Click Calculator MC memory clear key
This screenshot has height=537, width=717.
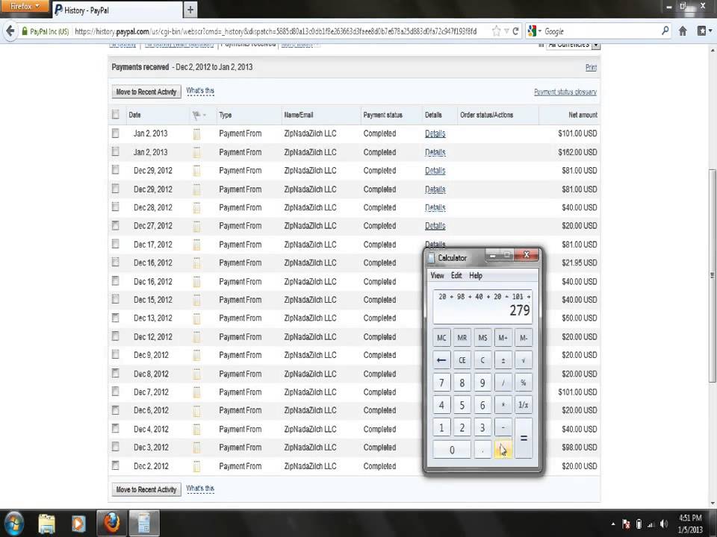pos(441,338)
